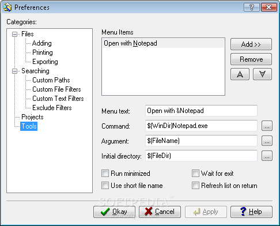Focus the Initial directory field
This screenshot has height=226, width=280.
(201, 156)
